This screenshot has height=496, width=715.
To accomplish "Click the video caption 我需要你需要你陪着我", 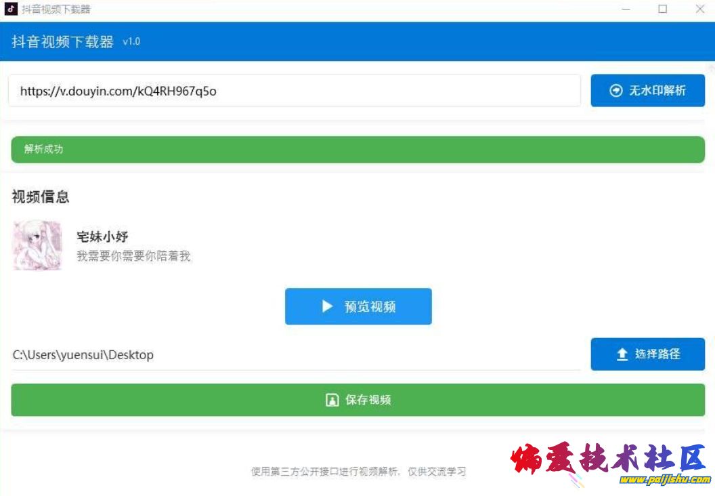I will [134, 256].
